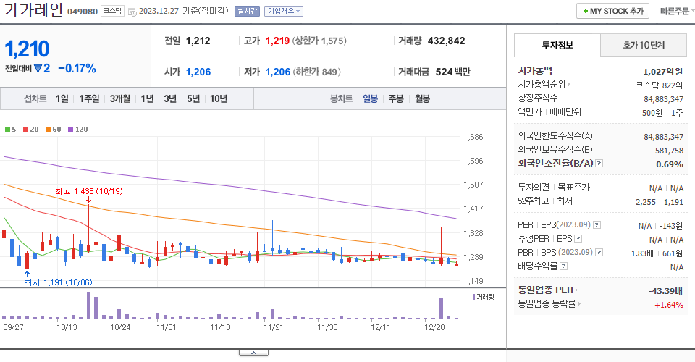
Task: Click the green 5-day moving average legend
Action: pyautogui.click(x=11, y=130)
